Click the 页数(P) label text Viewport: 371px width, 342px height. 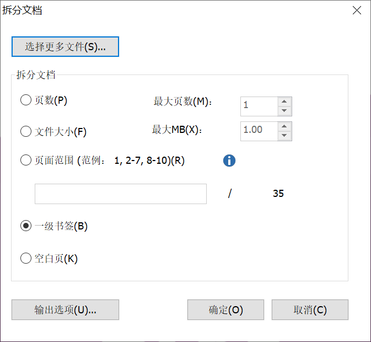[51, 100]
